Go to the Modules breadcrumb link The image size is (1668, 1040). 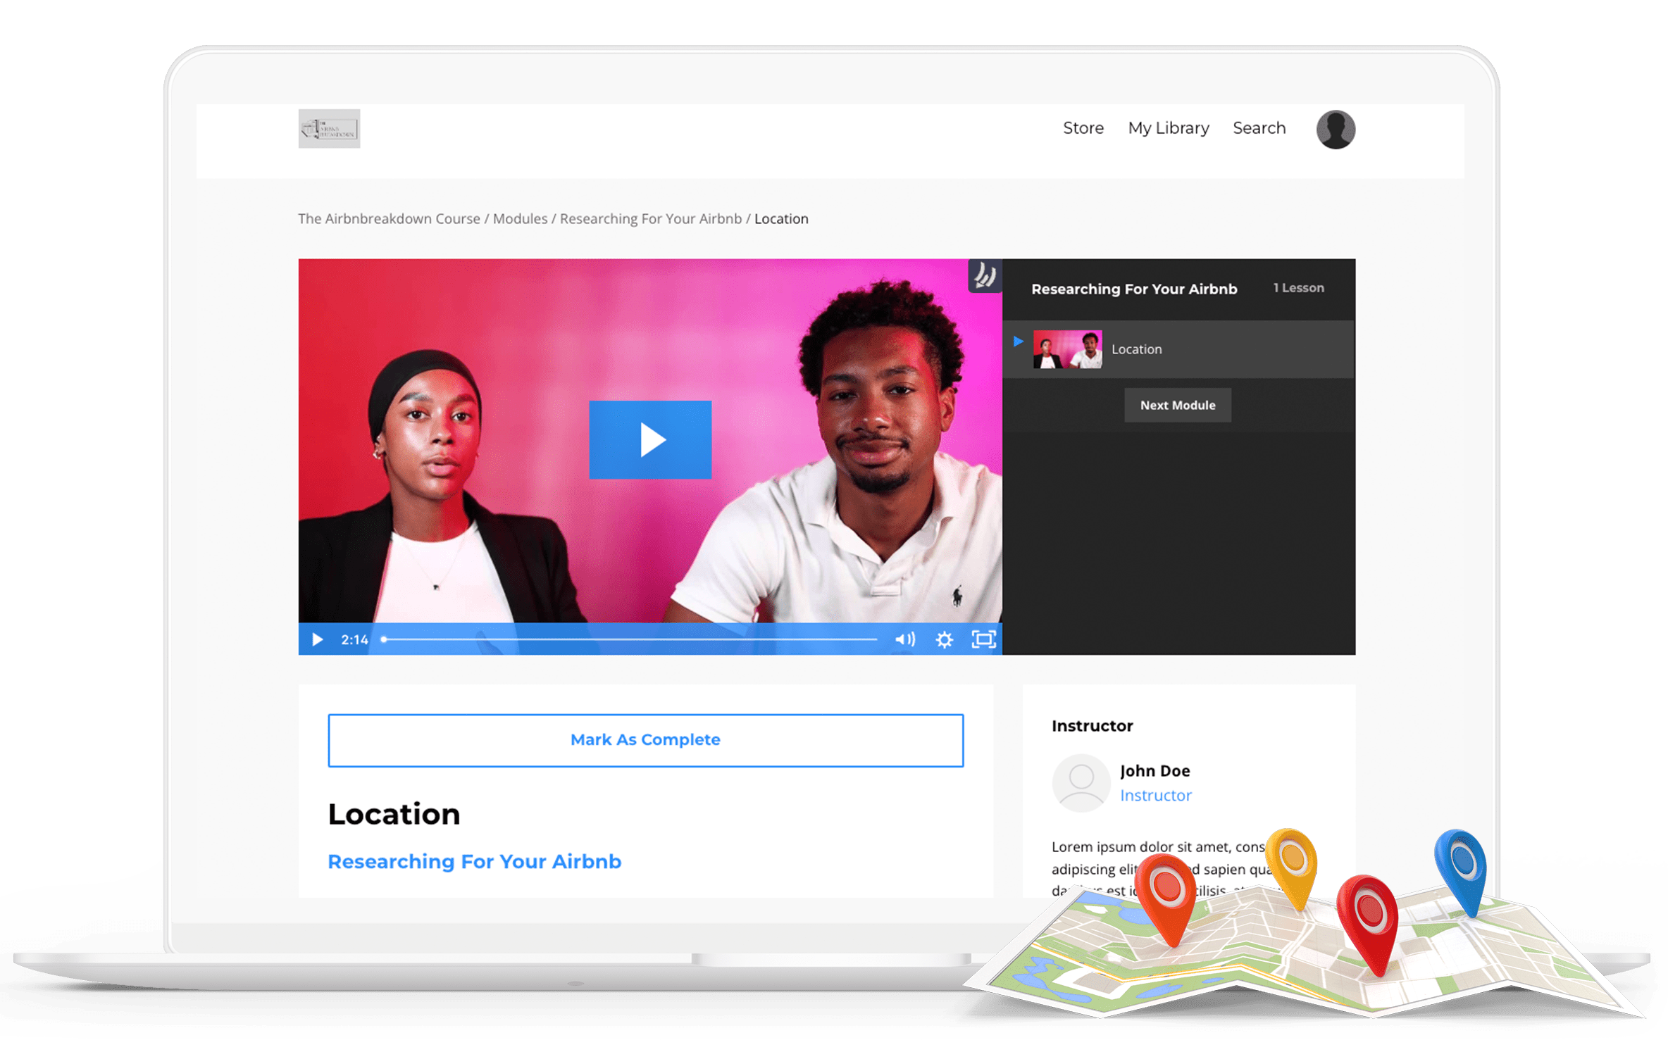click(520, 219)
